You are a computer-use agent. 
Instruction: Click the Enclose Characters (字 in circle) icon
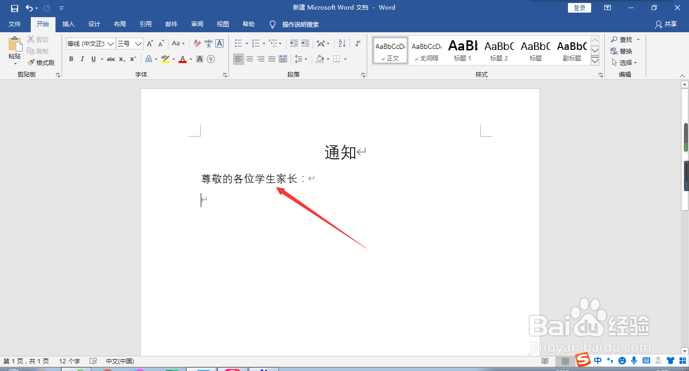pos(211,59)
